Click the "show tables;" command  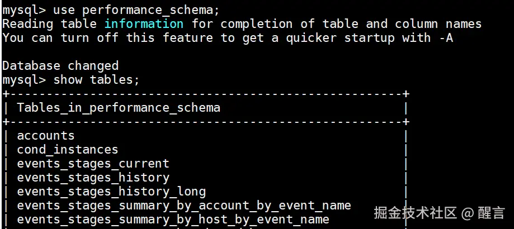96,80
